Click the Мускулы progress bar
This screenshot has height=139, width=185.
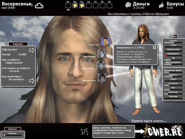(173, 98)
